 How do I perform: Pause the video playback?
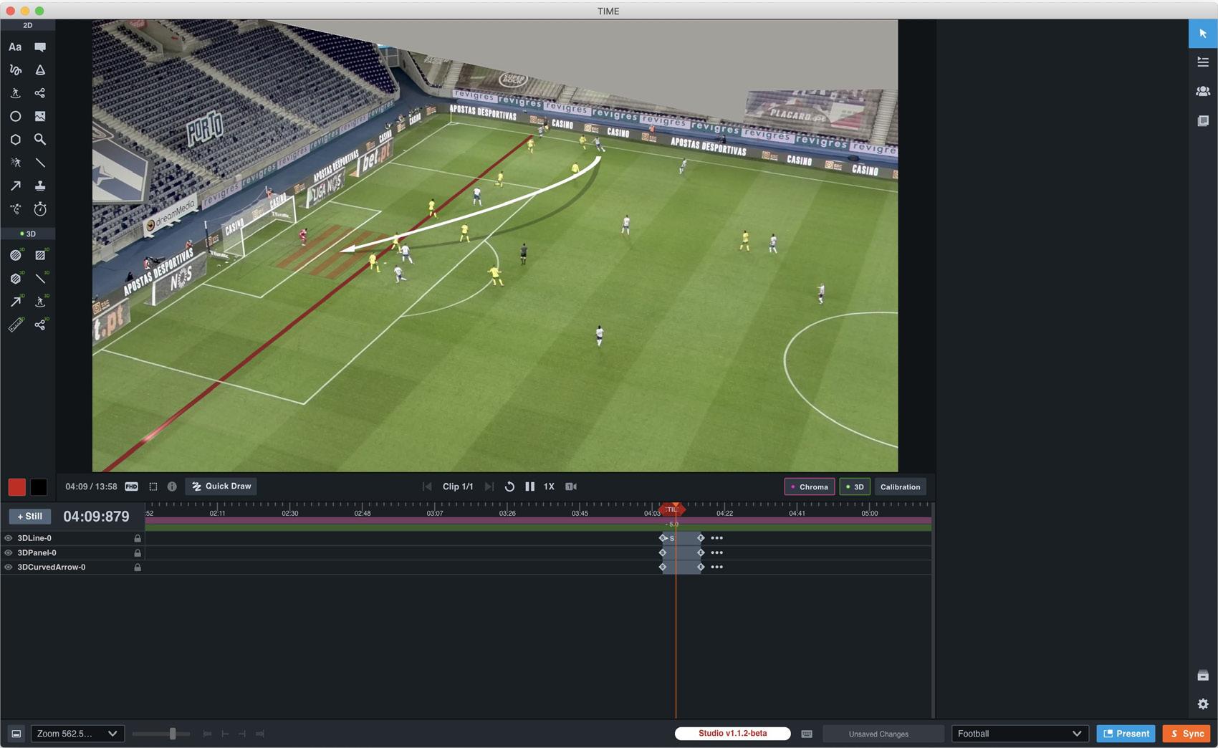529,486
